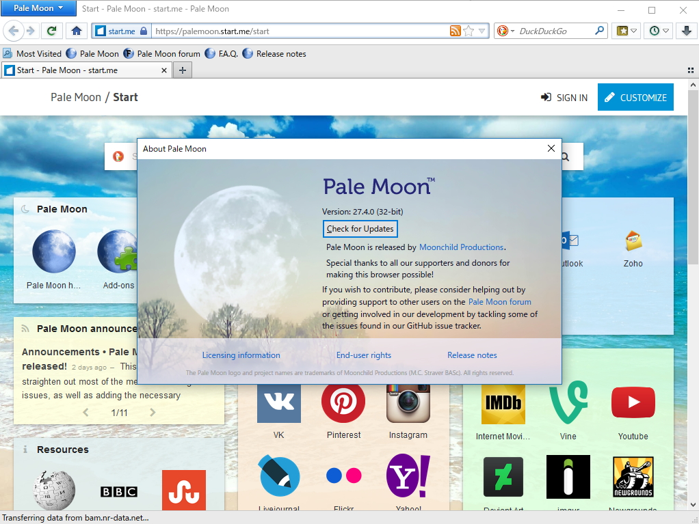Open the Youtube tile on the start page
699x524 pixels.
coord(633,403)
